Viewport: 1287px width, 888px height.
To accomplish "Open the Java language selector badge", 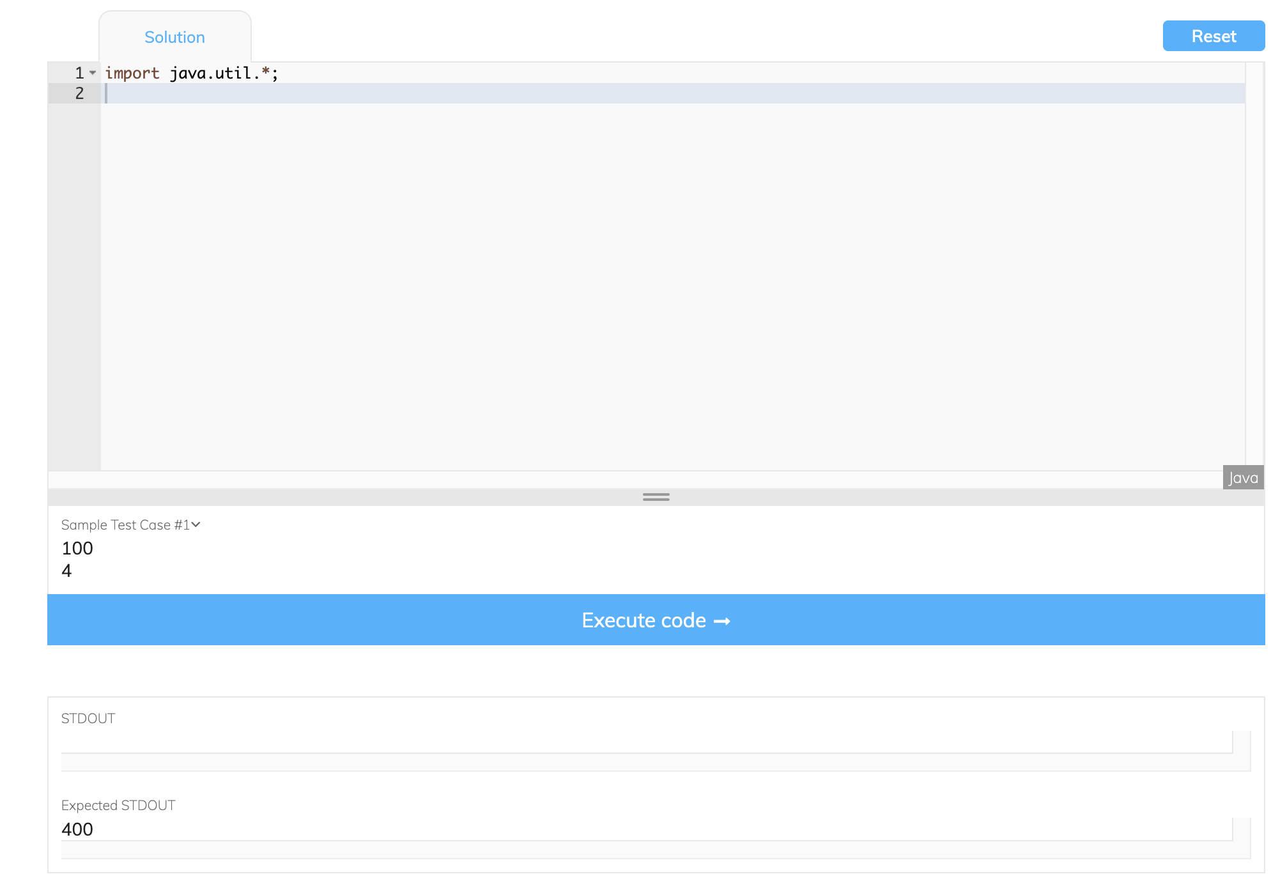I will 1242,477.
